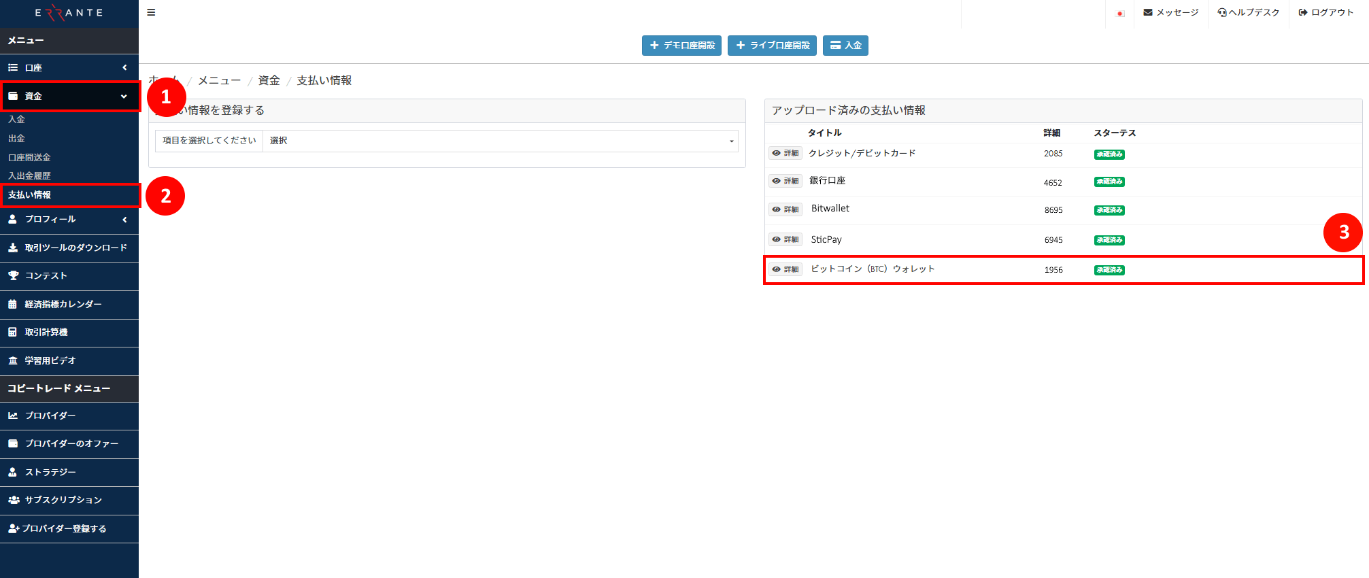Click the ビットコイン(BTC)ウォレット title
The height and width of the screenshot is (578, 1369).
[873, 269]
